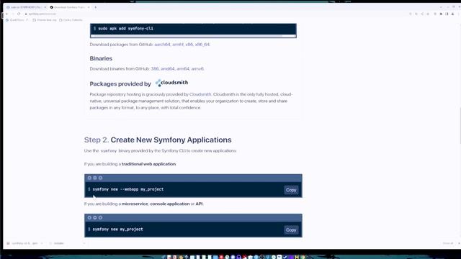The image size is (461, 259).
Task: Close the Download Symfony tab
Action: pos(89,7)
